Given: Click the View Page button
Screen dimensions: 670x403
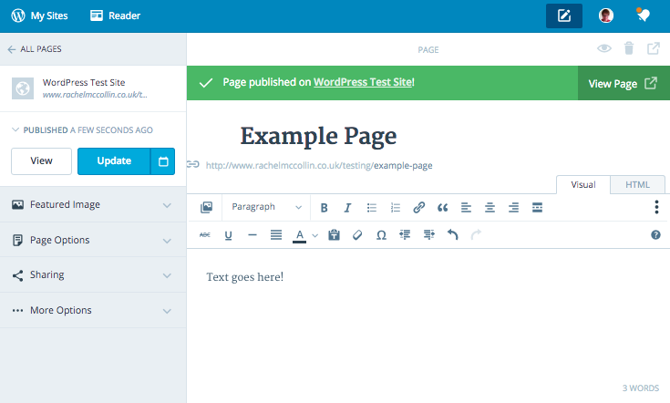Looking at the screenshot, I should coord(624,83).
